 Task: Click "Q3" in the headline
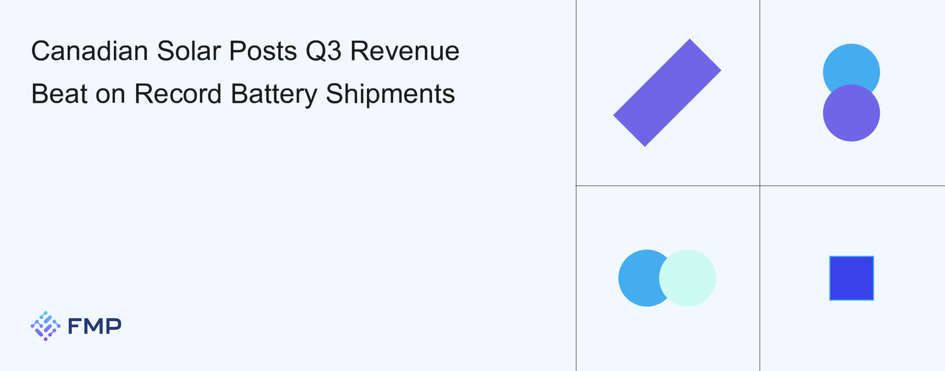[323, 51]
